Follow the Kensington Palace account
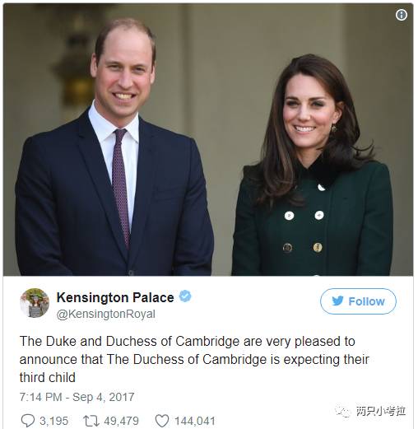The image size is (418, 429). tap(358, 301)
